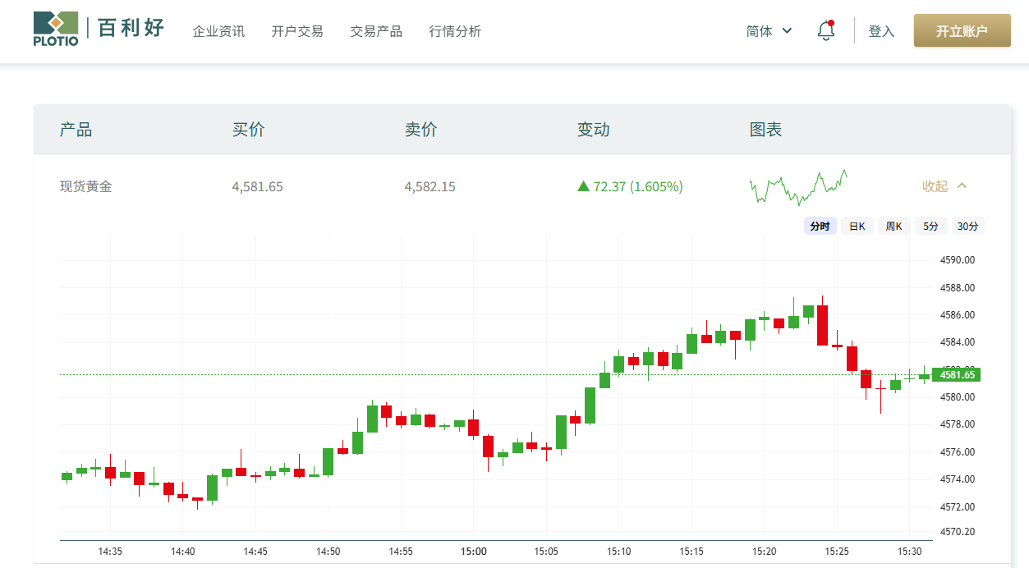Click the 15:00 time axis marker
The height and width of the screenshot is (568, 1029).
point(473,552)
